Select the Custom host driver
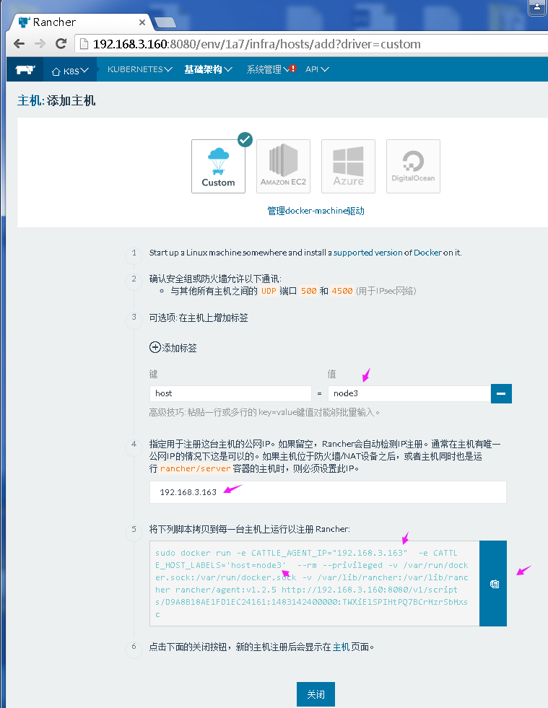548x708 pixels. 218,166
